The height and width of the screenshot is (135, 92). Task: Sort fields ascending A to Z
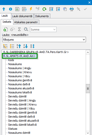pyautogui.click(x=19, y=46)
